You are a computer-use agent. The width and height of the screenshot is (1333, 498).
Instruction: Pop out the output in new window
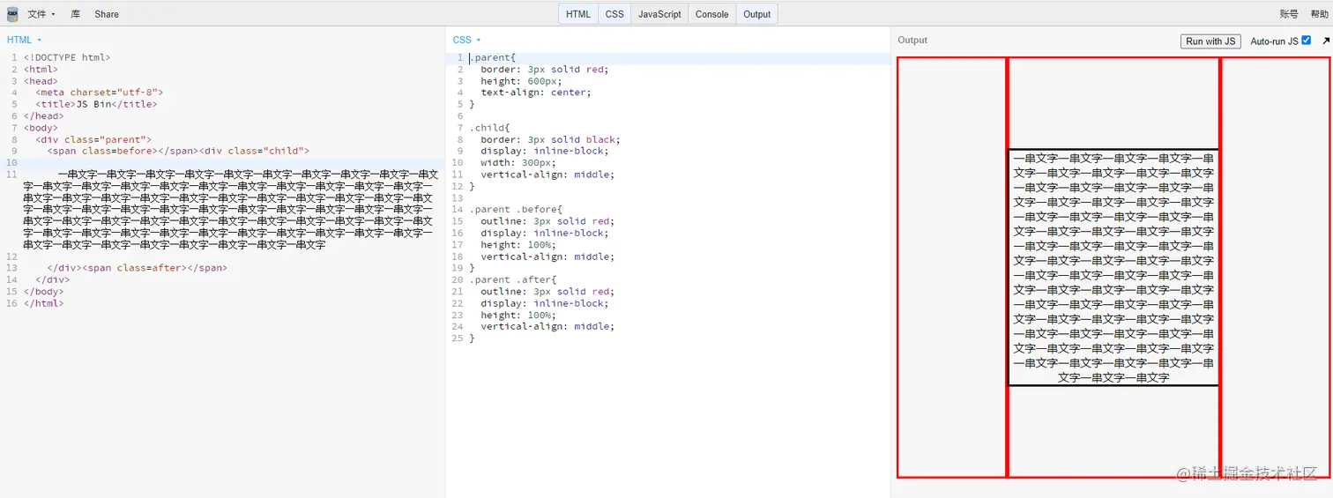[1325, 41]
